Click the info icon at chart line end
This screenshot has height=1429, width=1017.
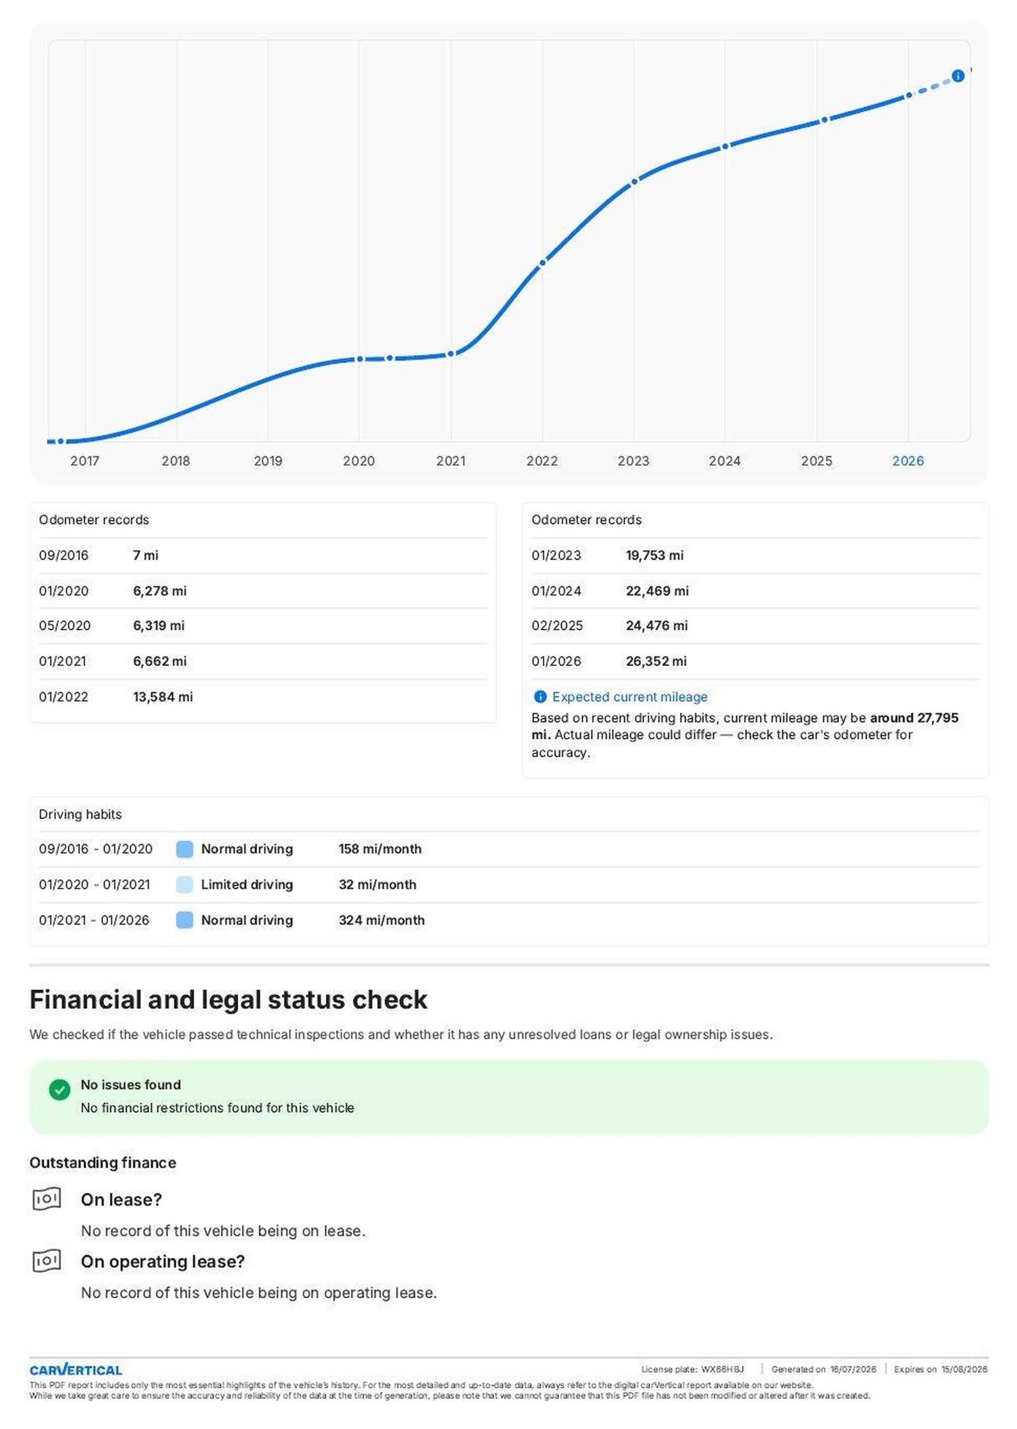point(957,76)
